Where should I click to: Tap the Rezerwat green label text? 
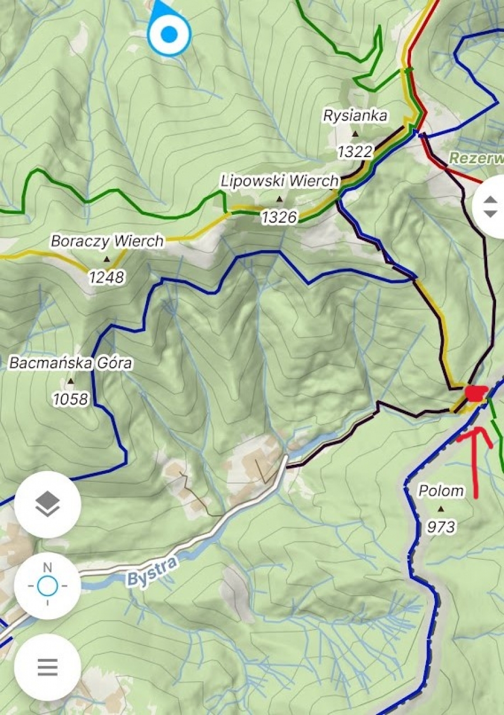click(476, 158)
